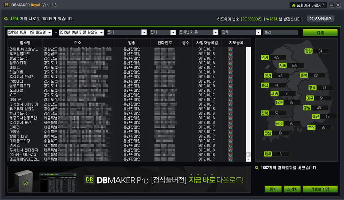This screenshot has width=344, height=200.
Task: Select the 세종 region label on map
Action: [x=275, y=93]
